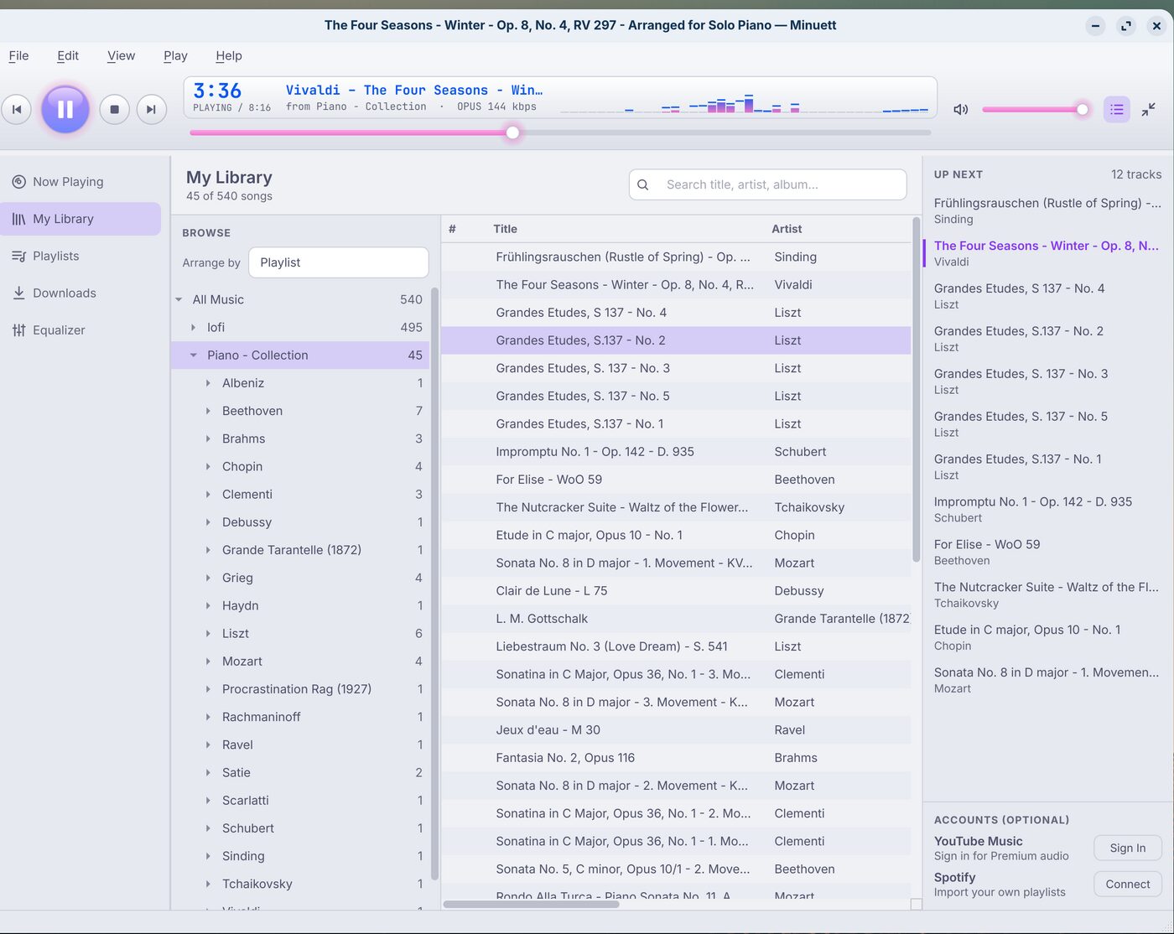1174x934 pixels.
Task: Collapse the Piano - Collection node
Action: coord(194,355)
